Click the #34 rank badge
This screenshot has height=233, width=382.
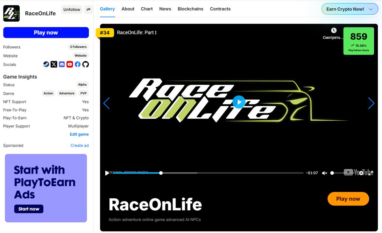pyautogui.click(x=105, y=32)
